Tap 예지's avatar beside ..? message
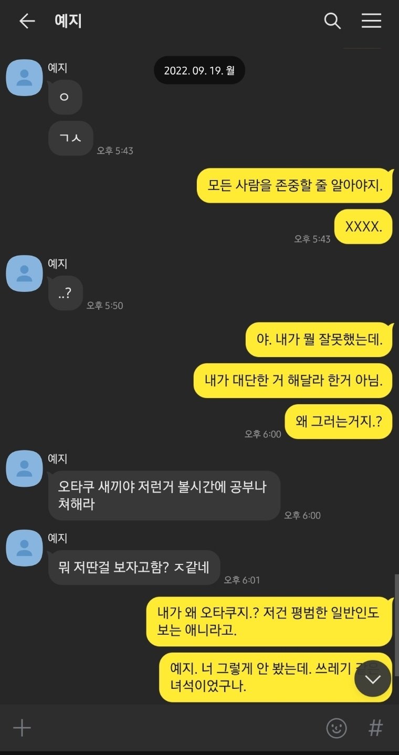 tap(24, 274)
